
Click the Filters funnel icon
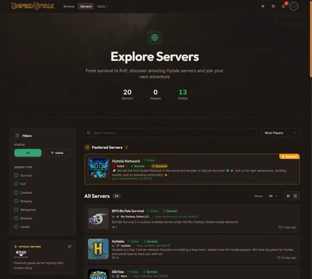point(17,136)
